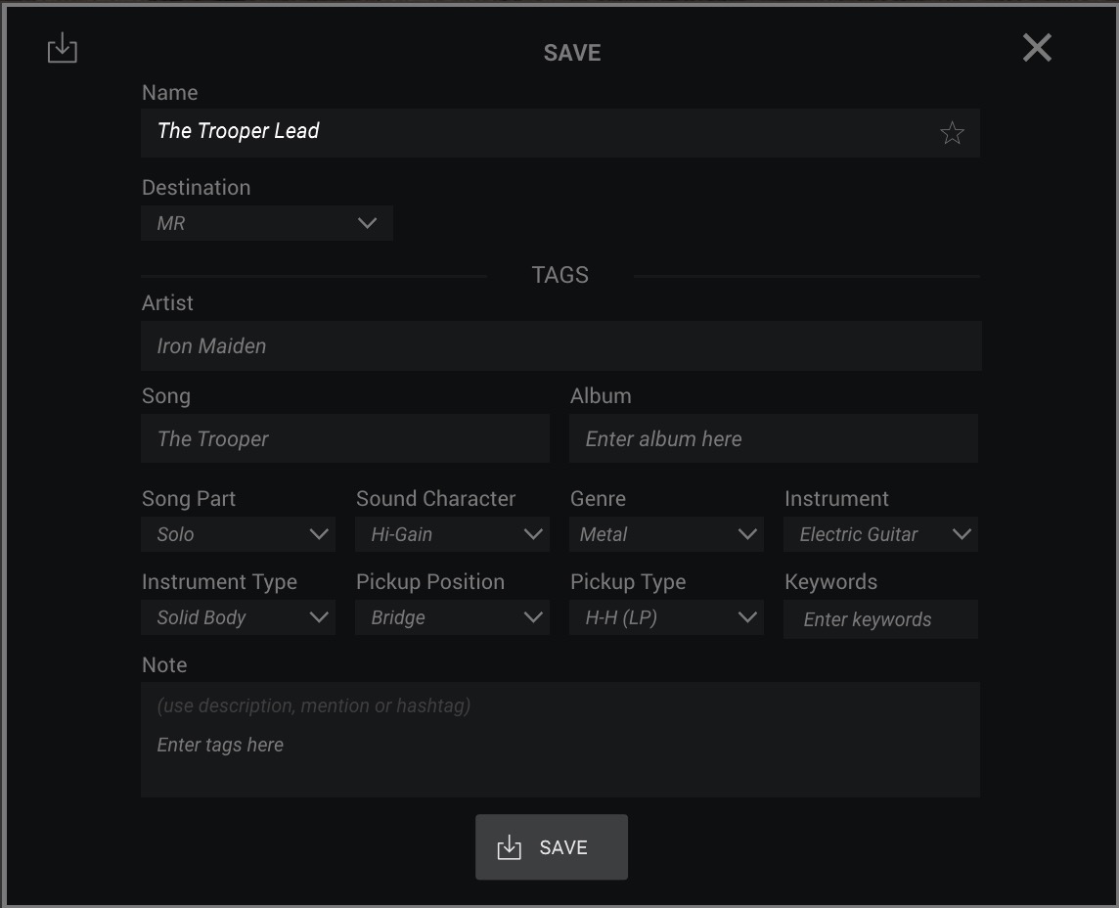
Task: Click the save icon in the top-left corner
Action: coord(62,48)
